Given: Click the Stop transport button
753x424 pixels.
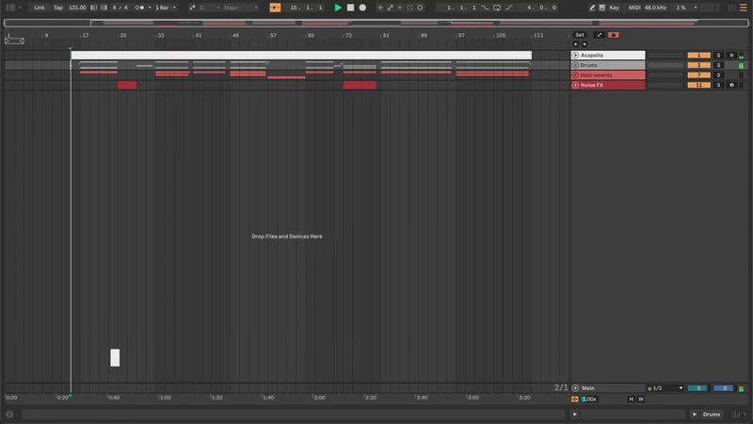Looking at the screenshot, I should click(x=350, y=8).
